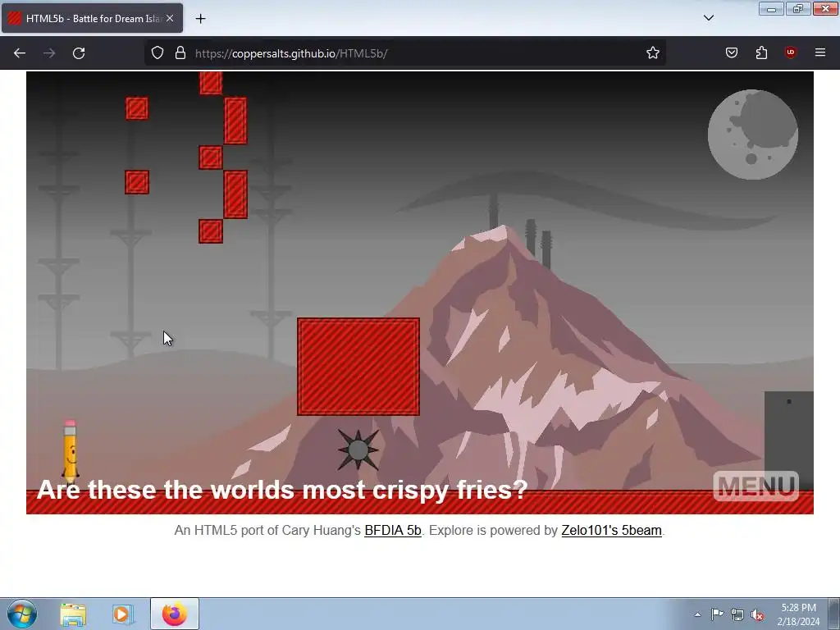
Task: Open a new browser tab
Action: [x=200, y=19]
